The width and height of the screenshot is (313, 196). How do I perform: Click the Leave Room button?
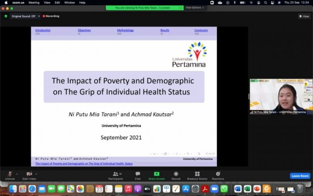[300, 176]
